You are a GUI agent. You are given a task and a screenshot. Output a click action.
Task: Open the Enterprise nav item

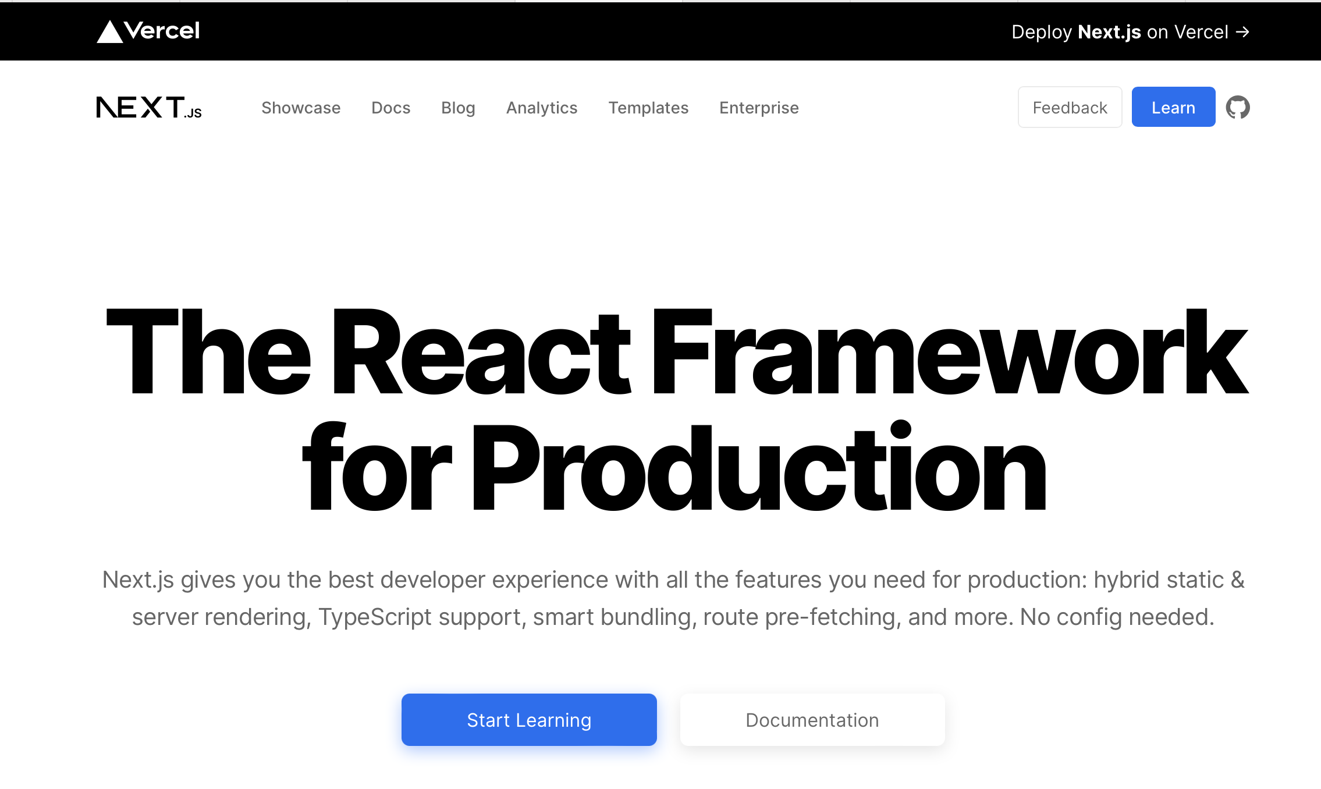pyautogui.click(x=759, y=108)
